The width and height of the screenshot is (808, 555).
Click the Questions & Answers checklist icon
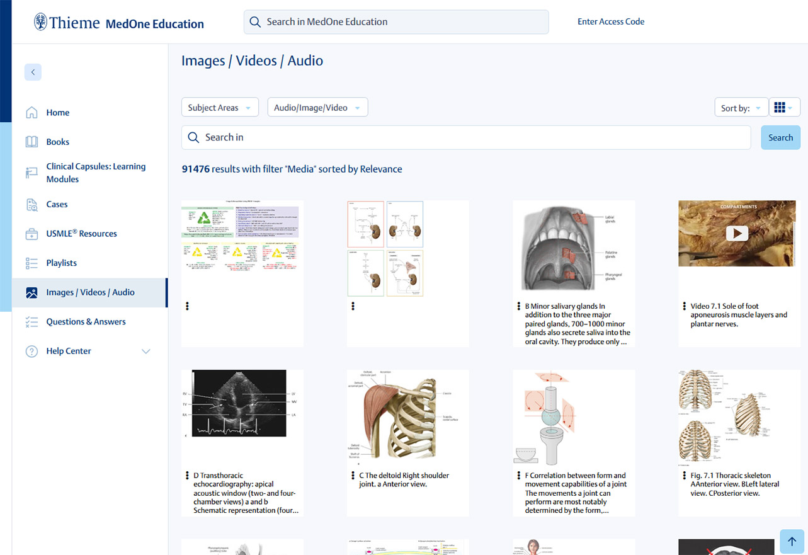point(31,322)
